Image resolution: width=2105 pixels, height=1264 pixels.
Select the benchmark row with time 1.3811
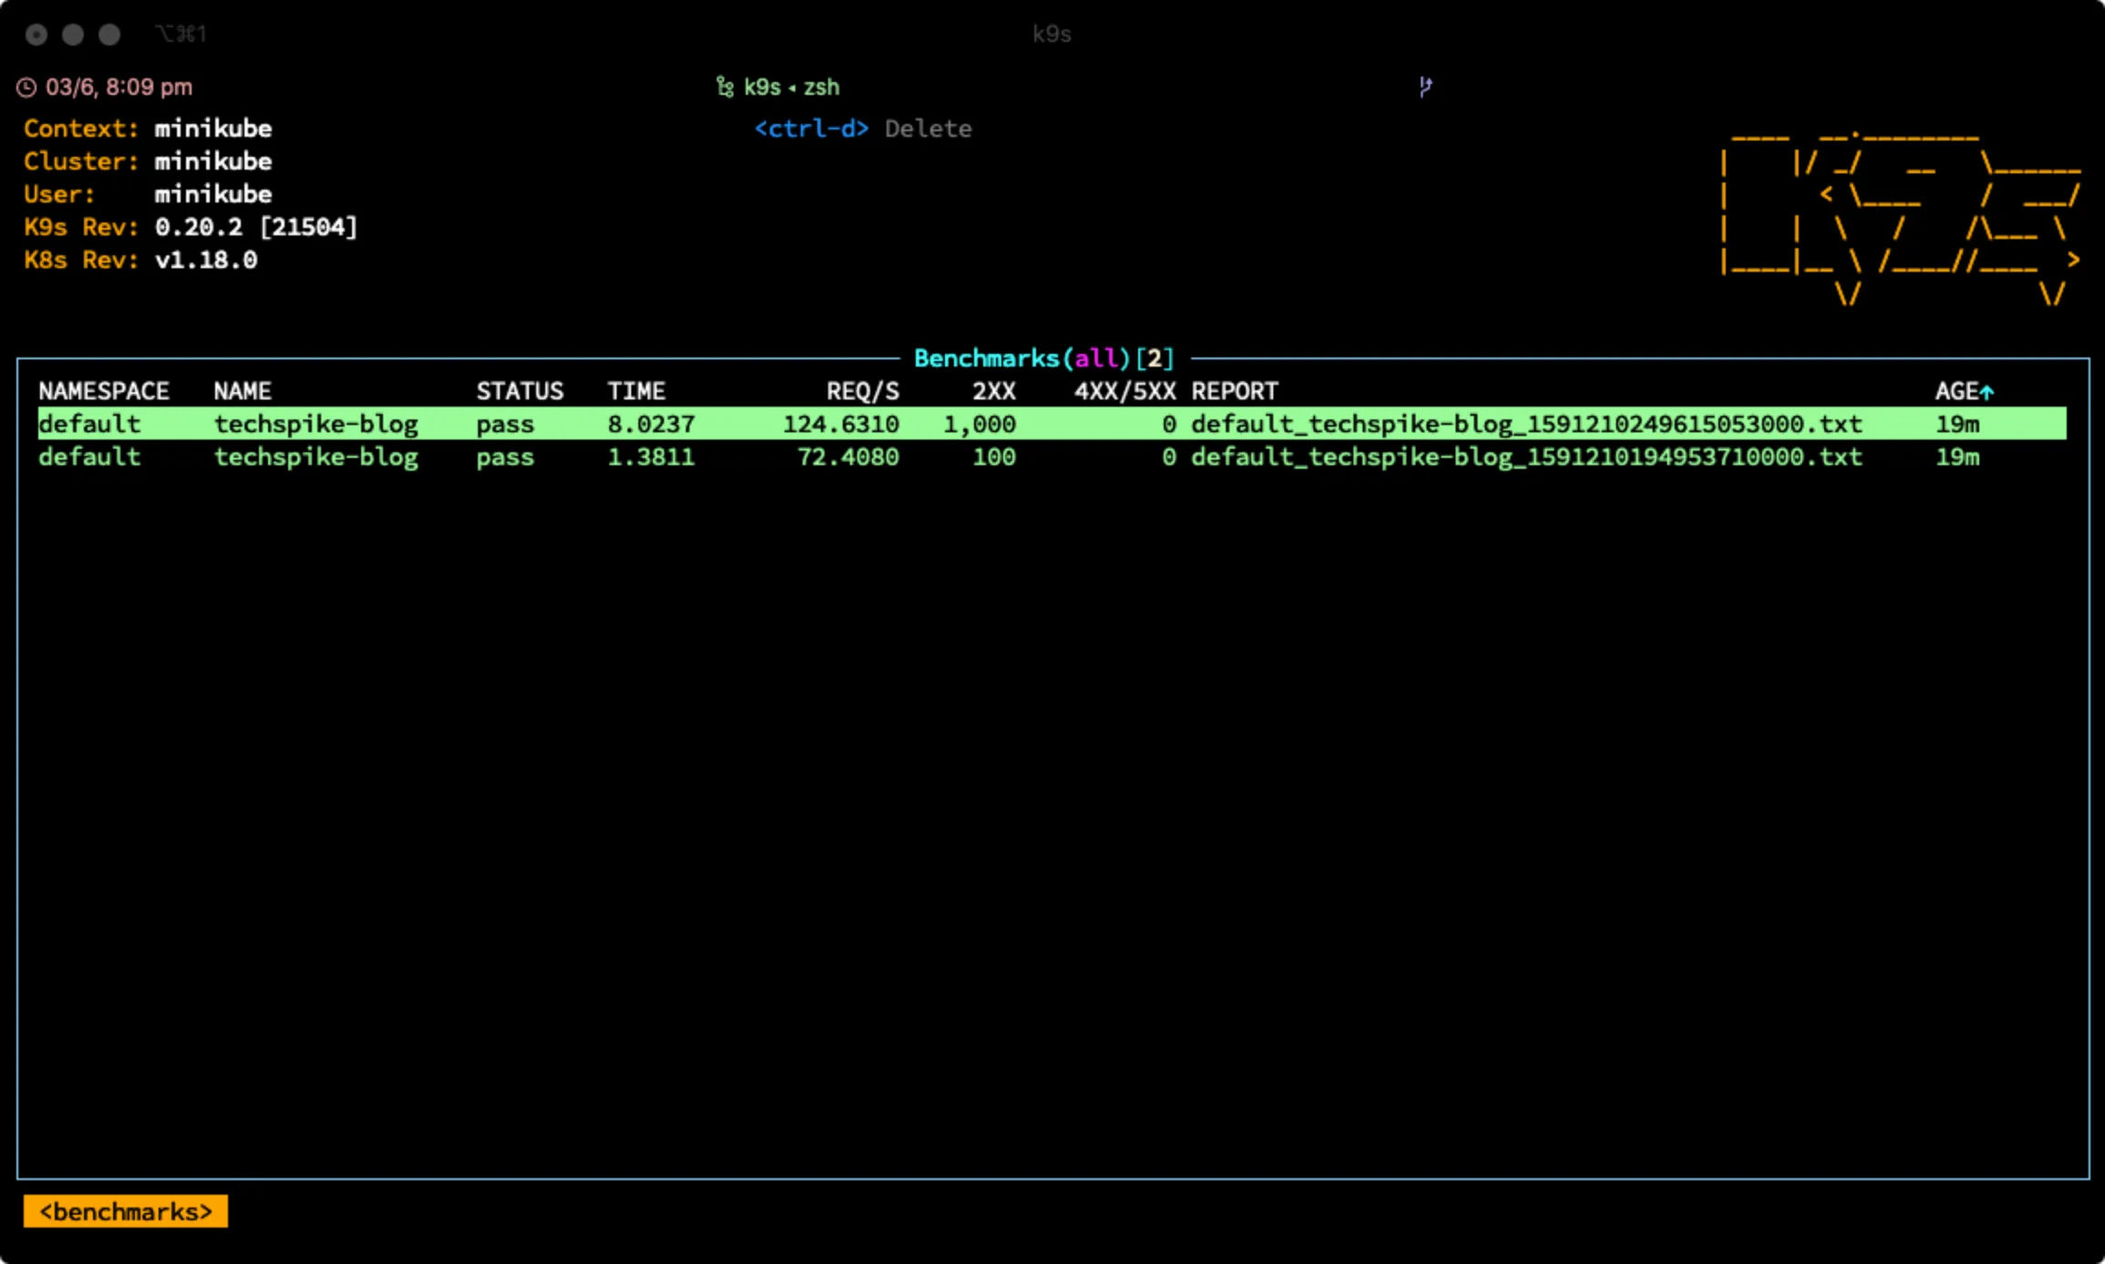[x=1052, y=456]
